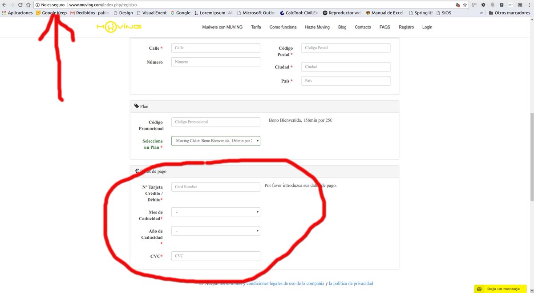Open Año de Caducidad dropdown
Image resolution: width=534 pixels, height=293 pixels.
point(216,231)
